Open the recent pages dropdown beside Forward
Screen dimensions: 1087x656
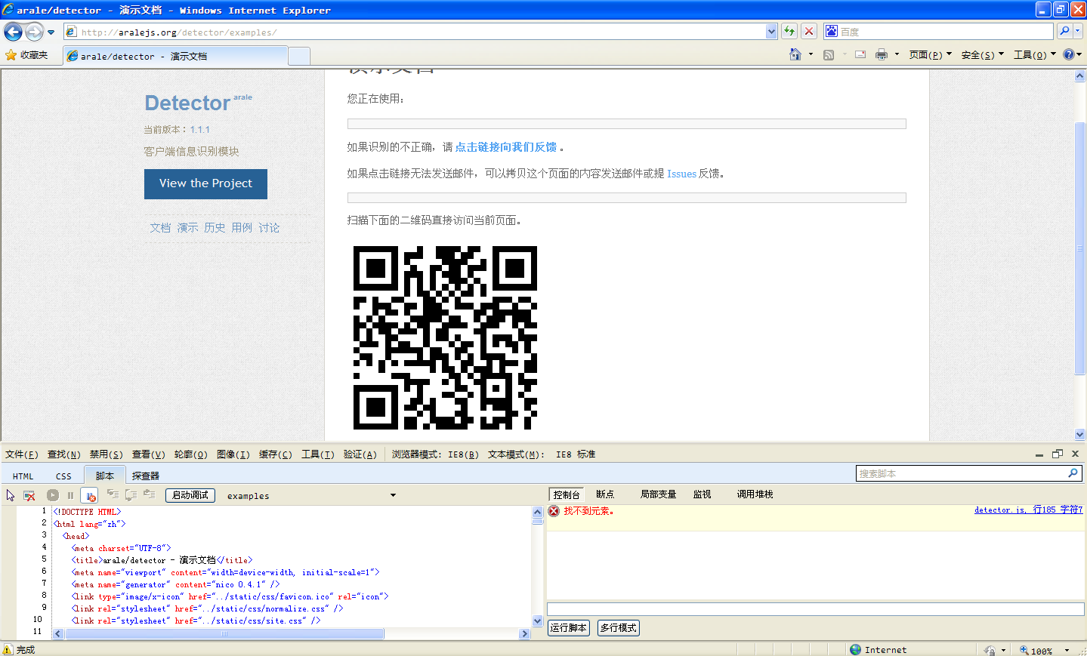click(x=51, y=32)
